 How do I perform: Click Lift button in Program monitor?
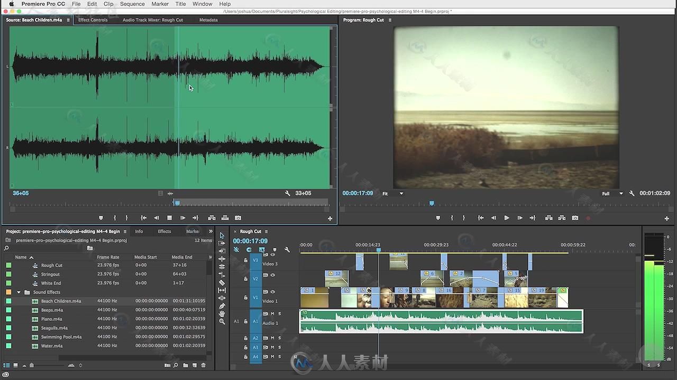coord(548,218)
